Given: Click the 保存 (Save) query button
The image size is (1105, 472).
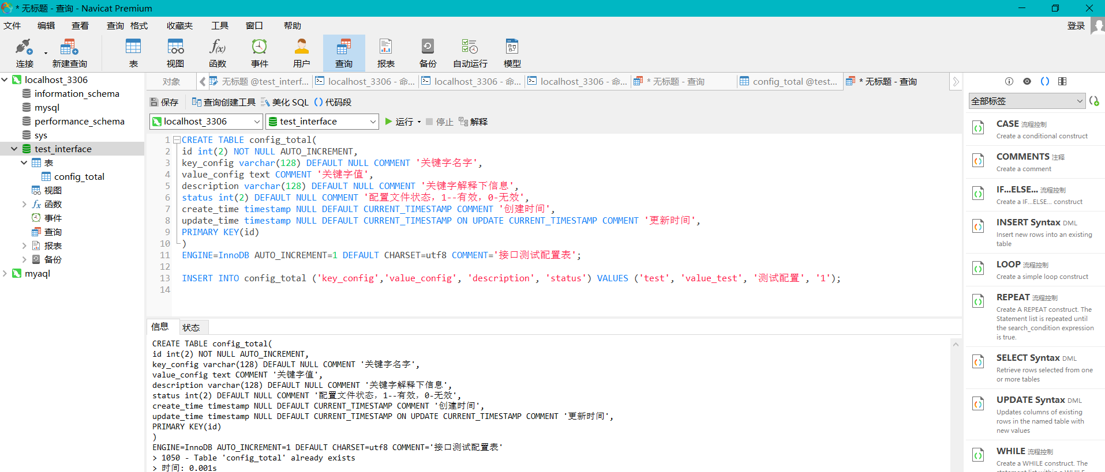Looking at the screenshot, I should click(x=164, y=102).
